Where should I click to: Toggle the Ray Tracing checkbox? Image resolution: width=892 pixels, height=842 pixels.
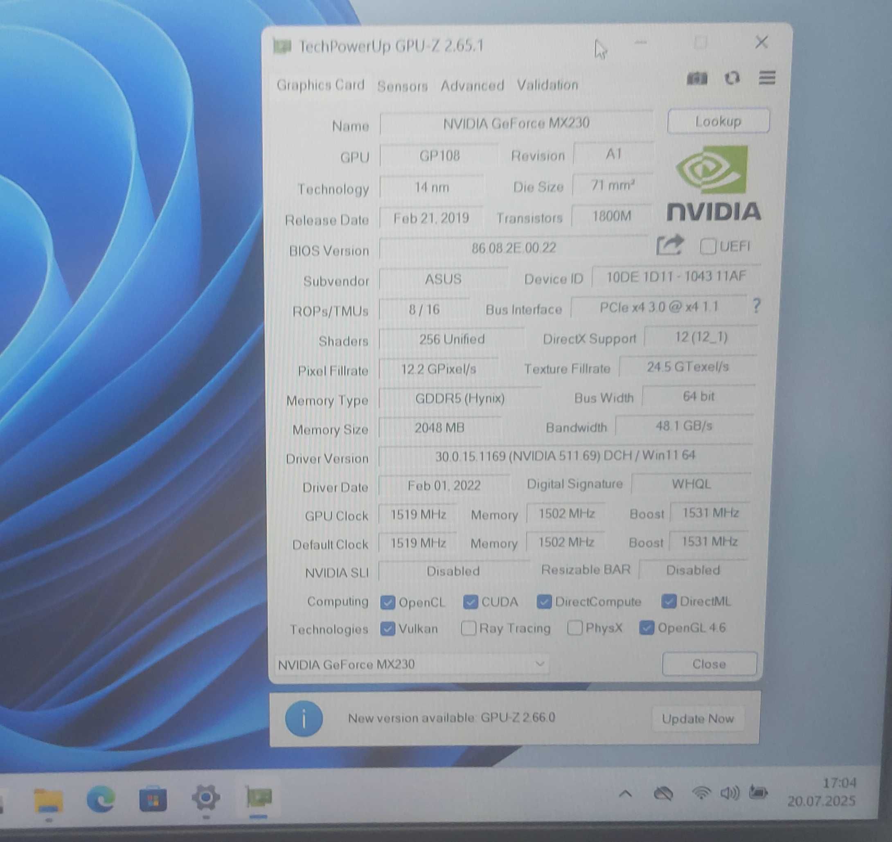468,628
